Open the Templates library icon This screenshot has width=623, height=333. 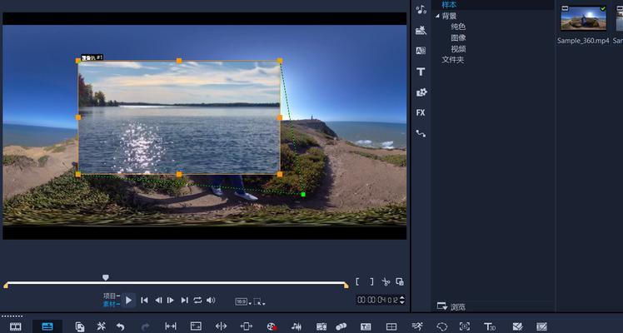coord(421,30)
